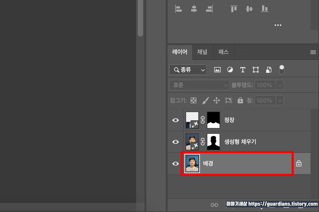Select the 생성형 채우기 mask thumbnail
The width and height of the screenshot is (319, 212).
tap(213, 142)
